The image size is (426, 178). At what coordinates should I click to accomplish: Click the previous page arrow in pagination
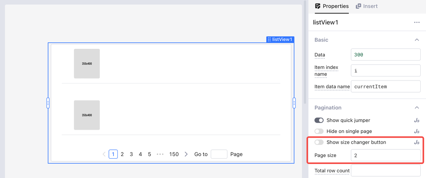[x=104, y=154]
